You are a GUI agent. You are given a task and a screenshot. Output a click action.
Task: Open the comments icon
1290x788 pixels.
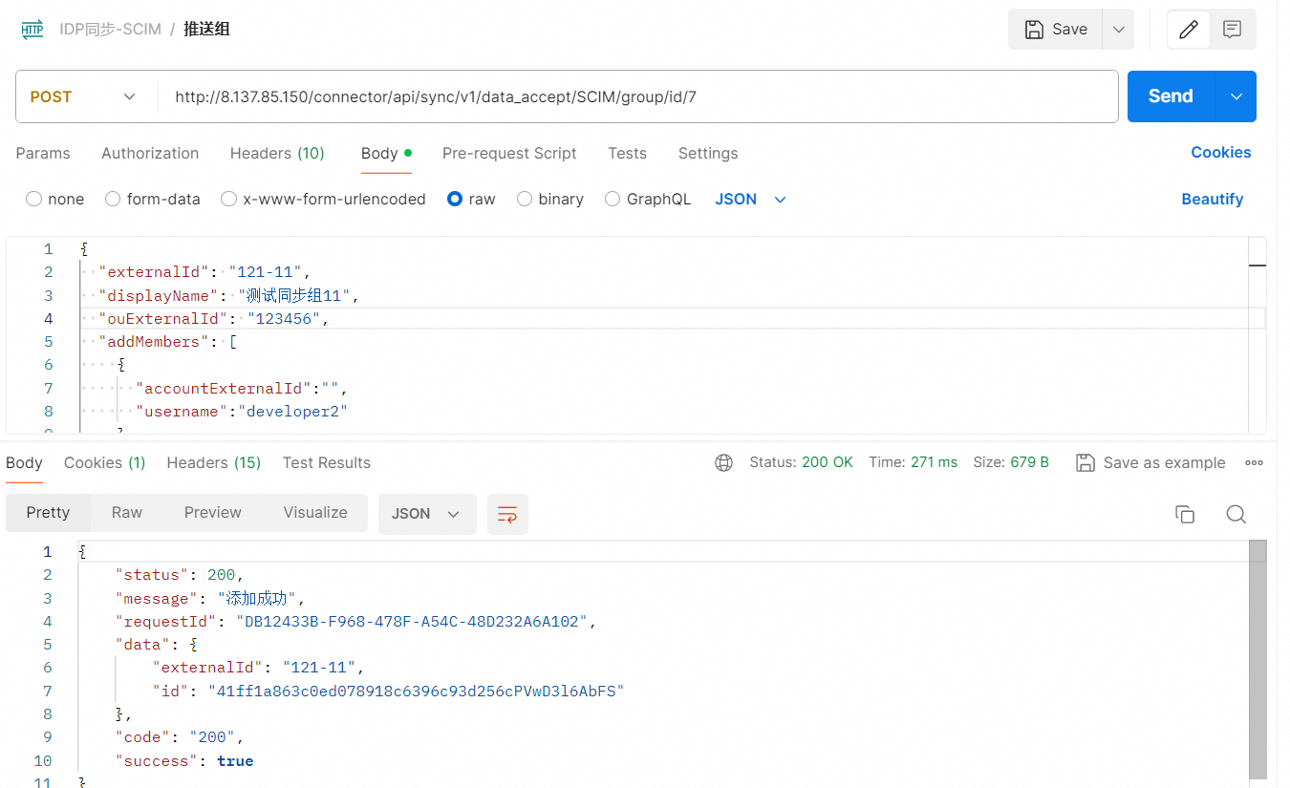pyautogui.click(x=1233, y=29)
